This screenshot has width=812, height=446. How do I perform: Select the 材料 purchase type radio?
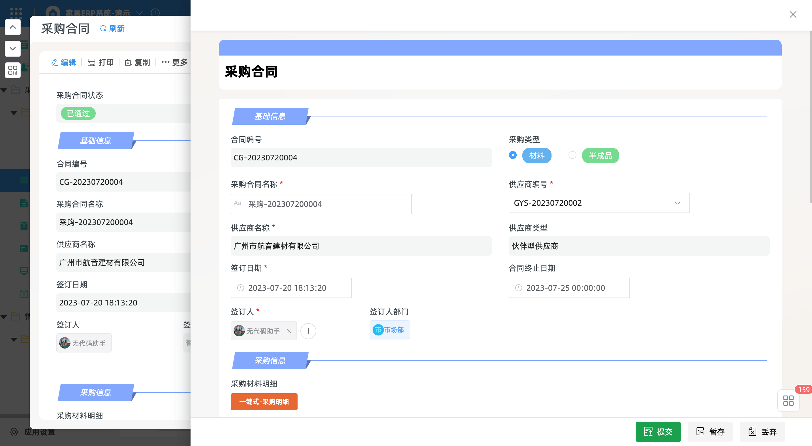click(512, 155)
